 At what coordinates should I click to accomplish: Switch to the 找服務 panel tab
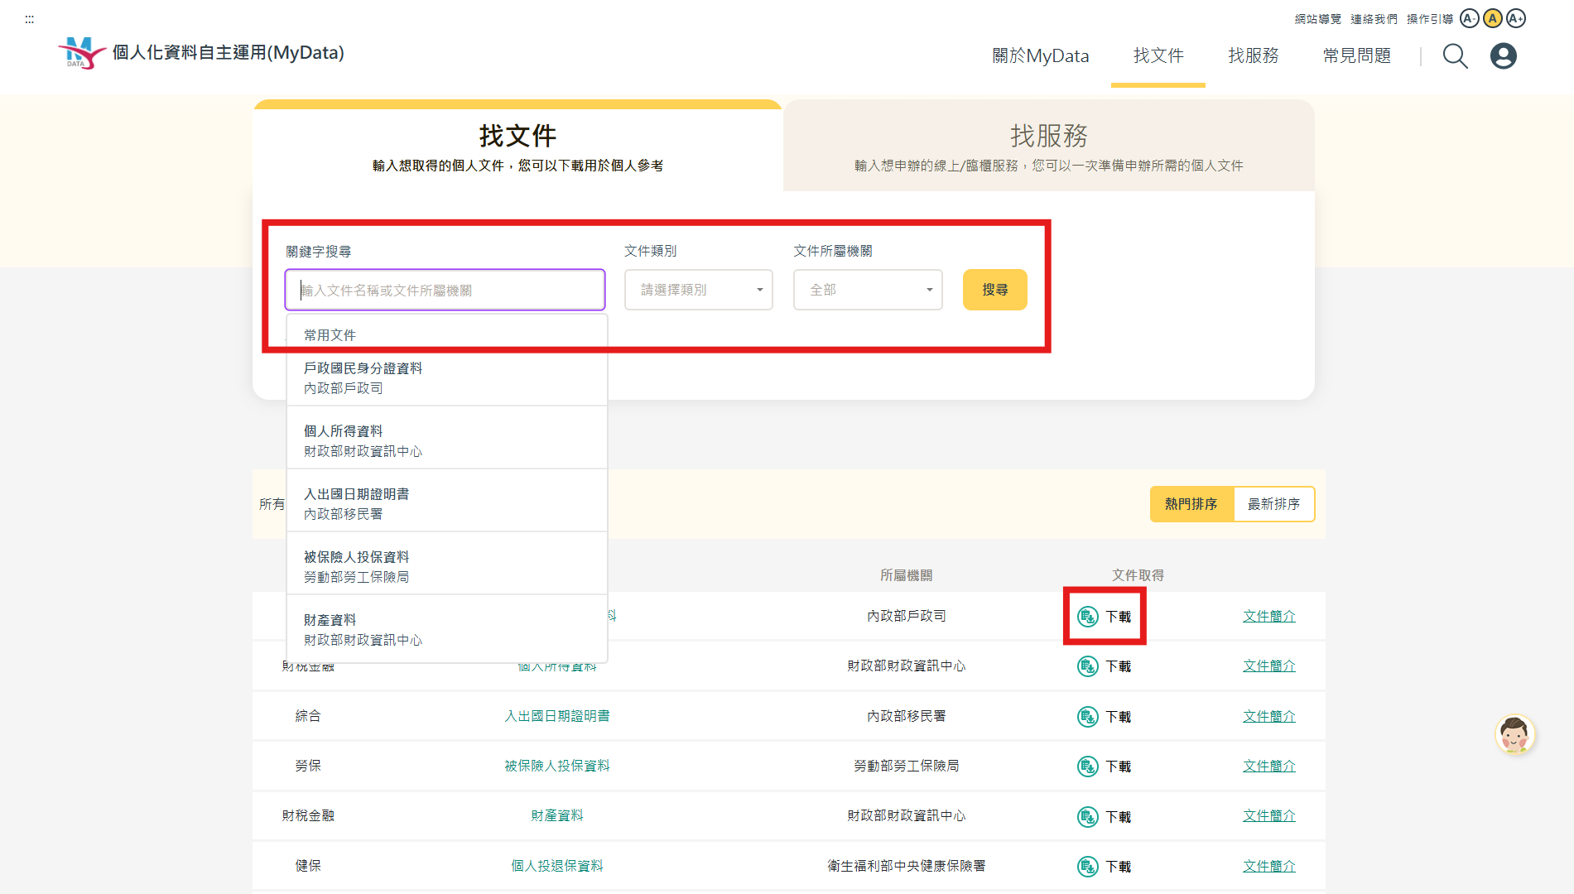pyautogui.click(x=1049, y=146)
